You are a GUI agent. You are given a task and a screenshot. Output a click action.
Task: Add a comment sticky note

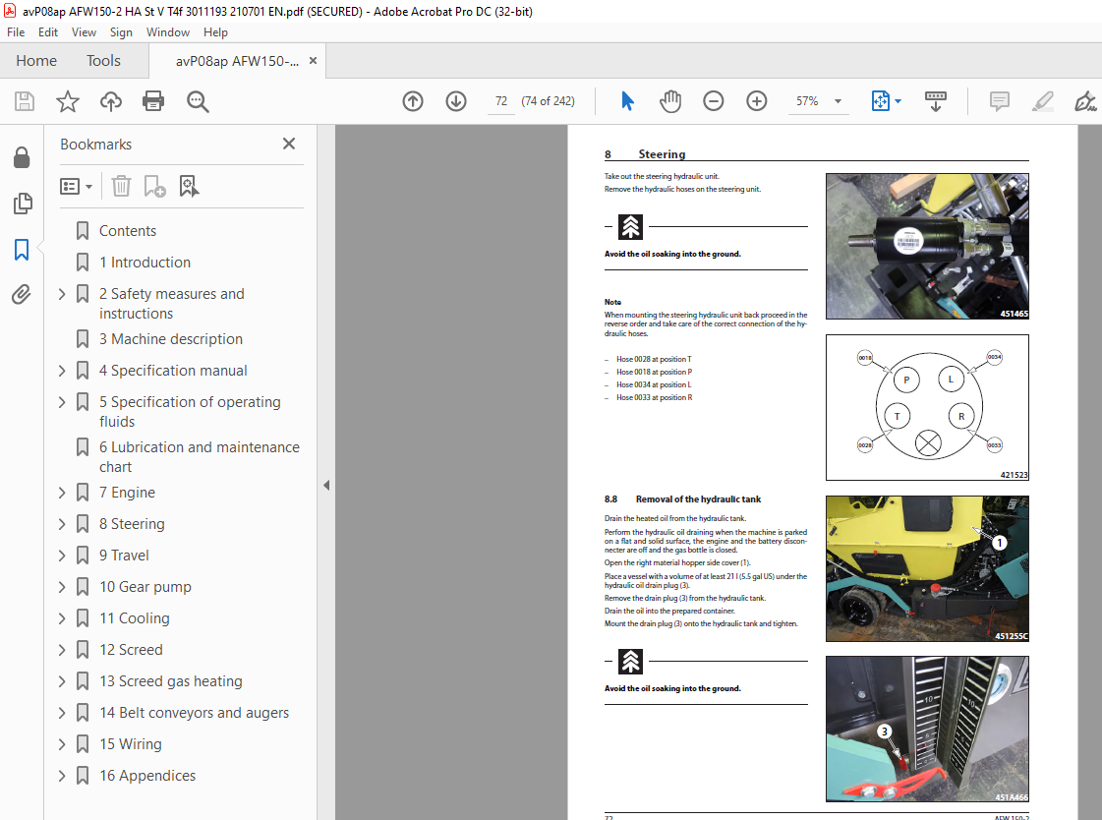[1000, 101]
